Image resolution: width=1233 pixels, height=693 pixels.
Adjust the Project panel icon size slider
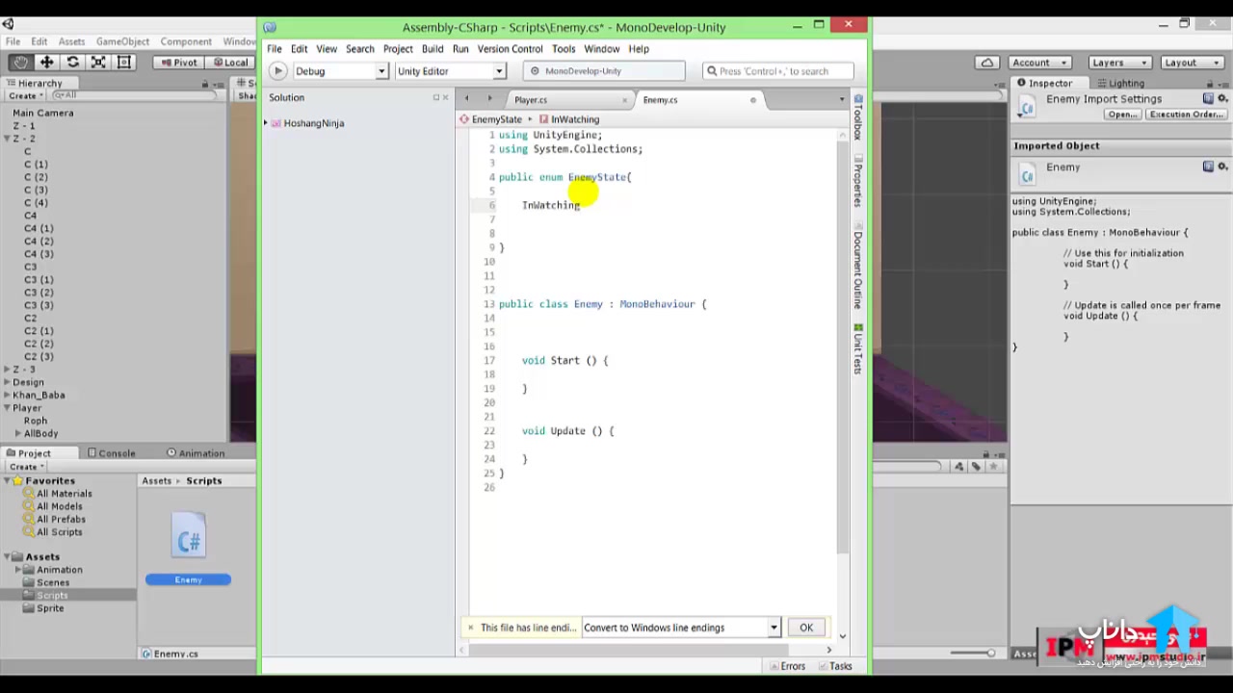pyautogui.click(x=990, y=654)
